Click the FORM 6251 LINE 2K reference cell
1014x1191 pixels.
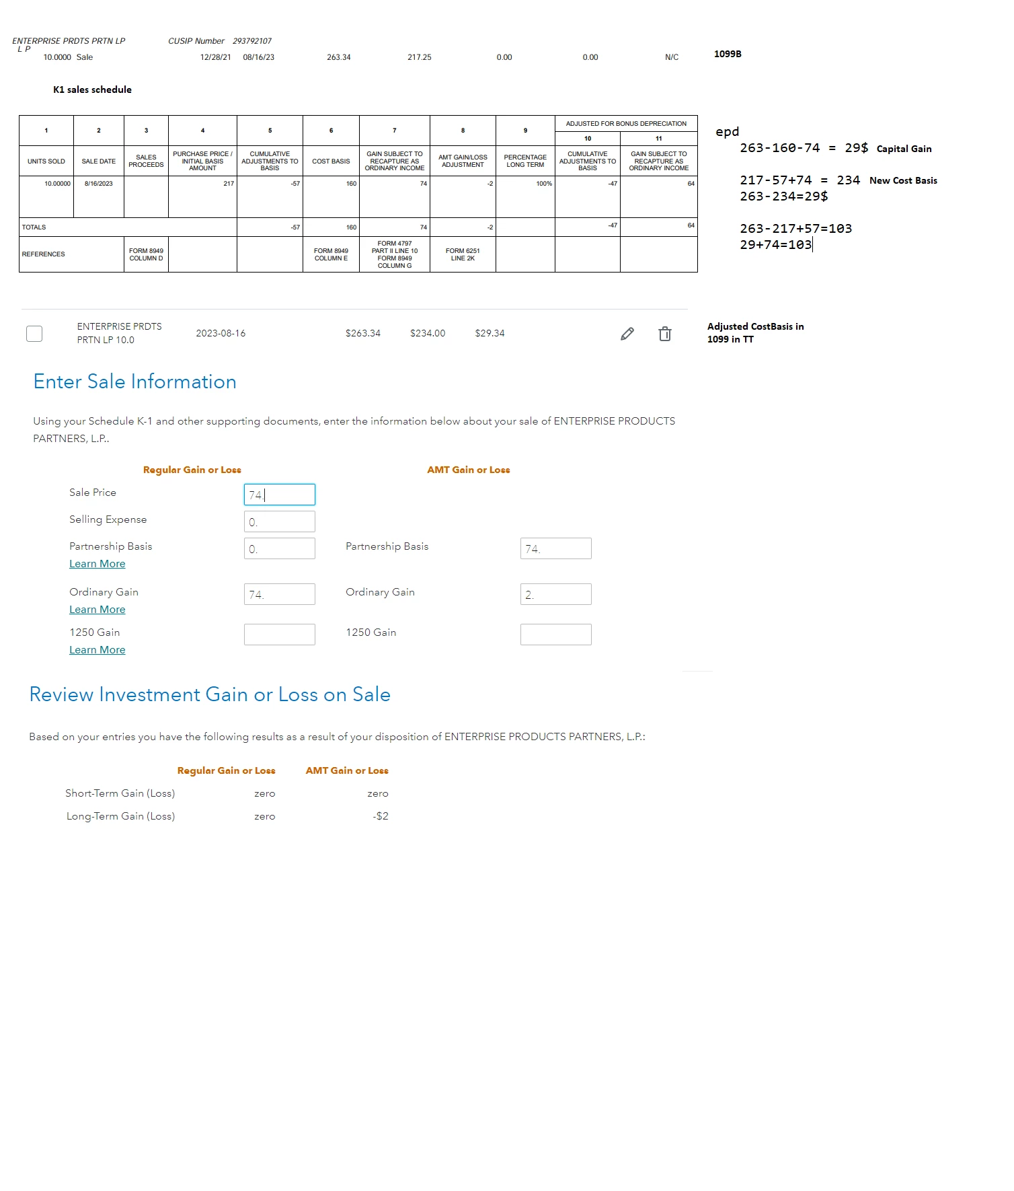[x=463, y=254]
